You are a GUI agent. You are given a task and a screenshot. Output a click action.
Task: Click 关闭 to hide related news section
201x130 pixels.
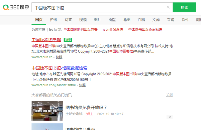point(169,95)
